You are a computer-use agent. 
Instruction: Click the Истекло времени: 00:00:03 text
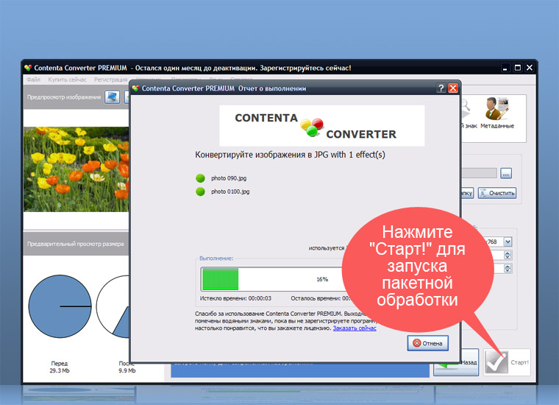pyautogui.click(x=235, y=298)
